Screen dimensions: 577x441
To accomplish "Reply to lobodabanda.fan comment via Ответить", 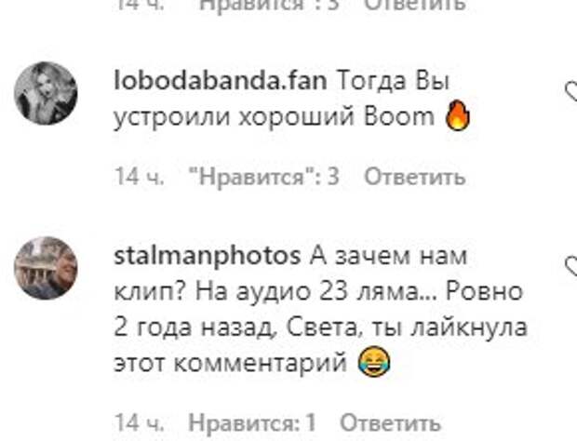I will 415,177.
